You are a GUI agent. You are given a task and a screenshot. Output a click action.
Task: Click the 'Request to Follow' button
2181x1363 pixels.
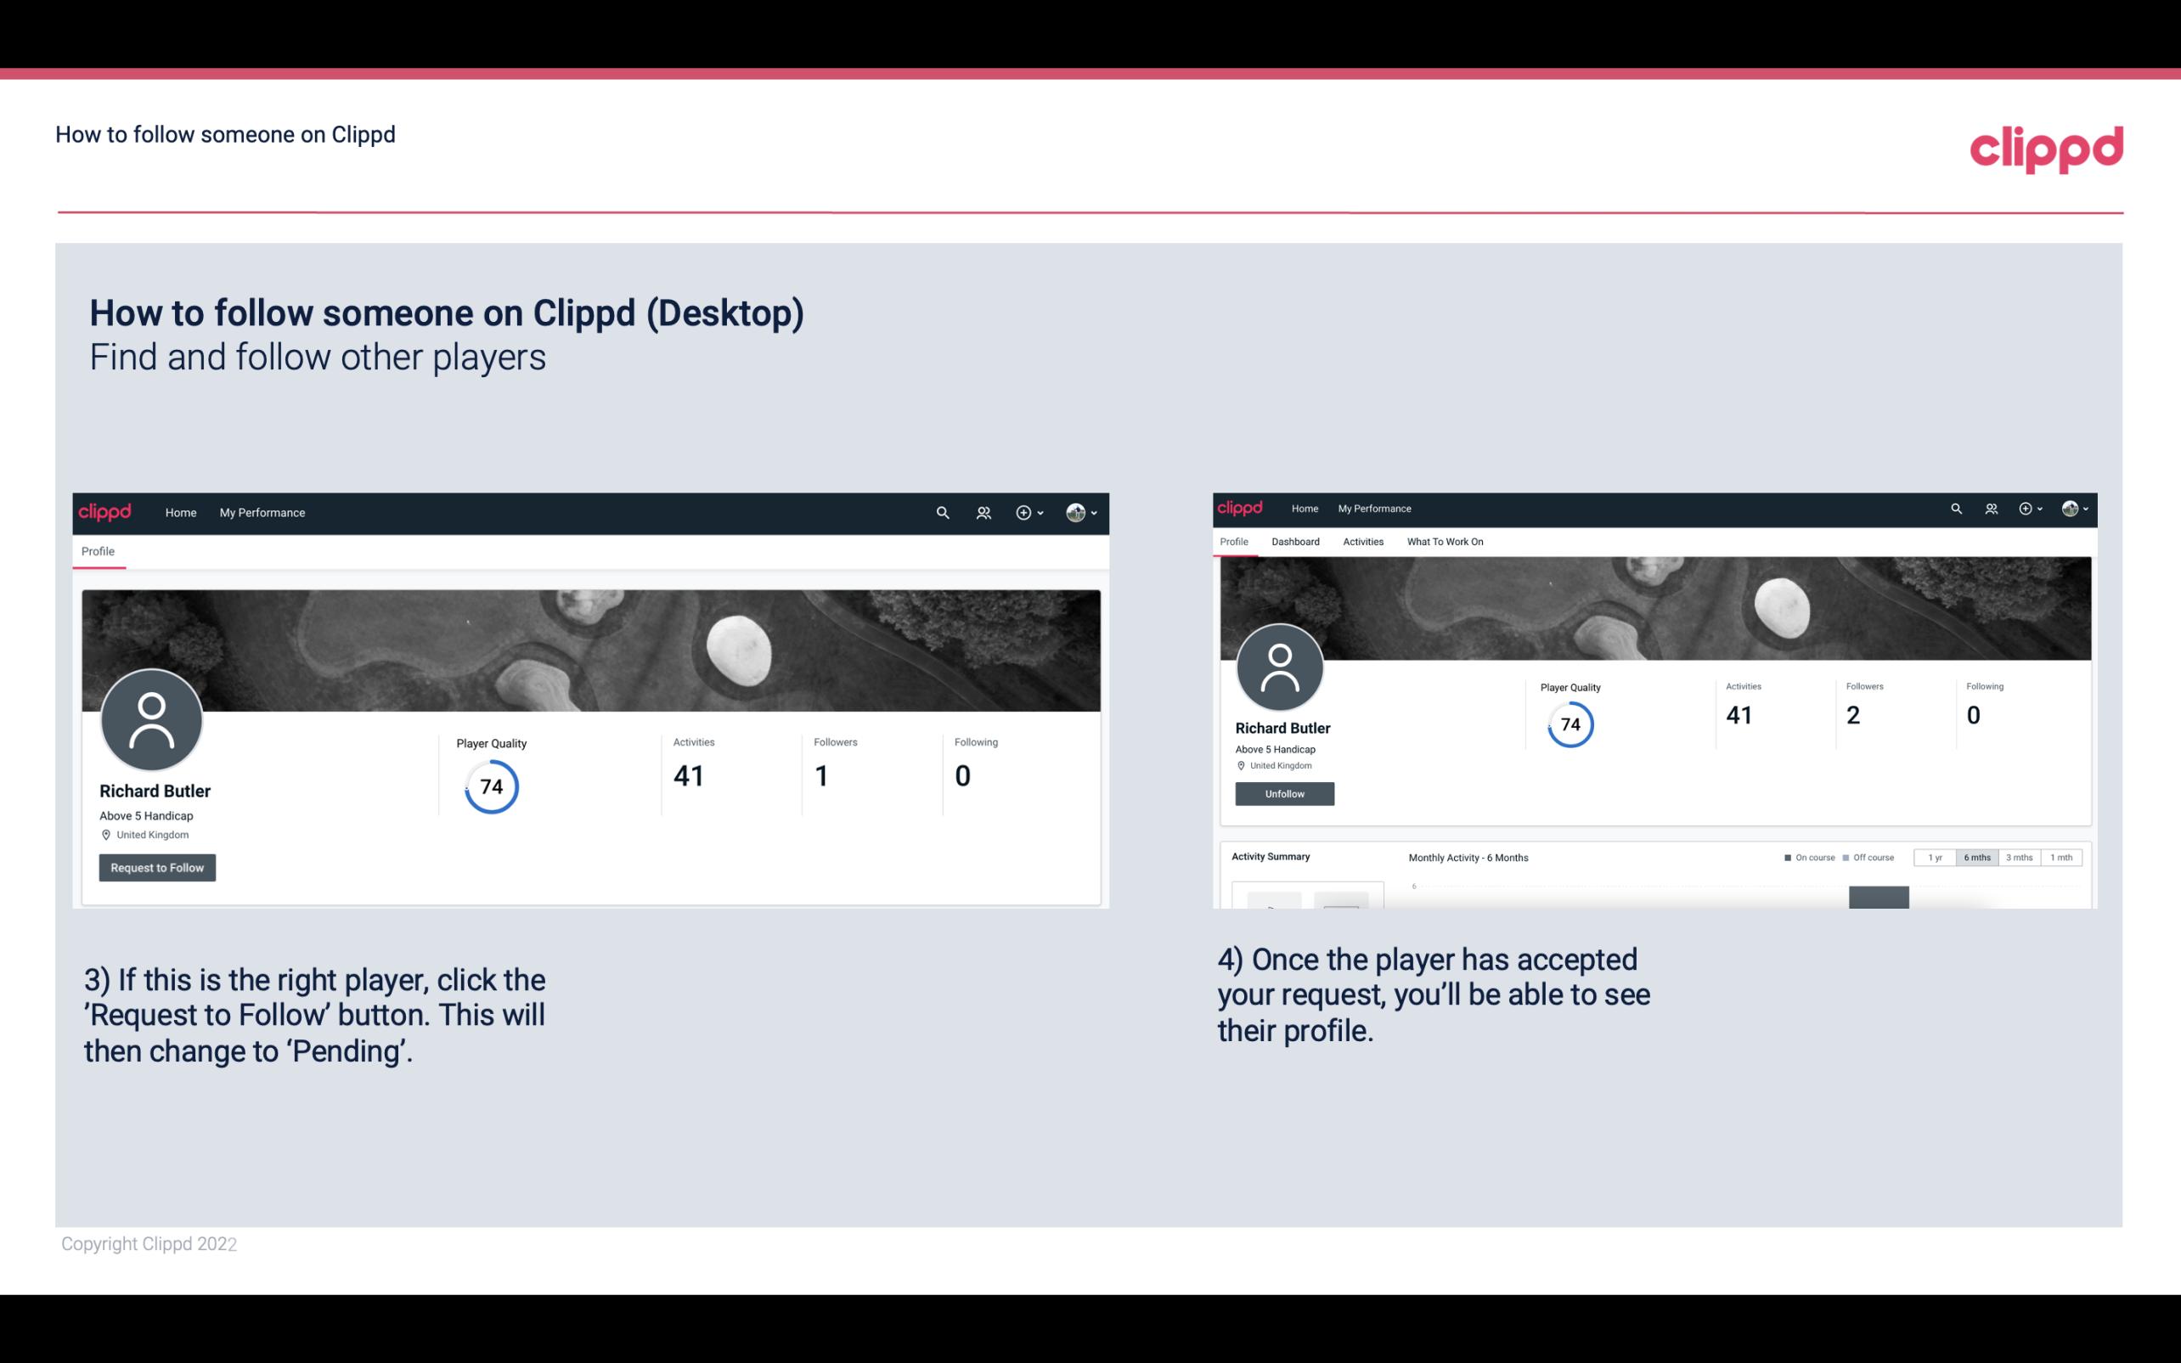[x=157, y=867]
